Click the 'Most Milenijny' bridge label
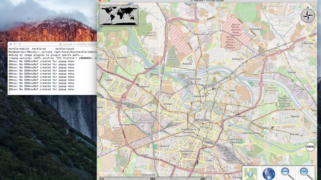 coord(150,69)
